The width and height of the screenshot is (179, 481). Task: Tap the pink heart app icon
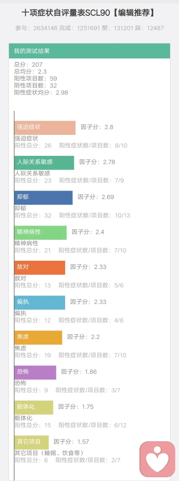pyautogui.click(x=157, y=459)
